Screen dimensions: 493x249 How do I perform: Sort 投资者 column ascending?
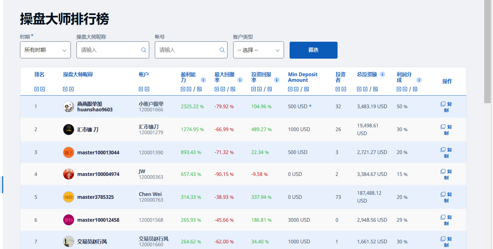[x=344, y=89]
